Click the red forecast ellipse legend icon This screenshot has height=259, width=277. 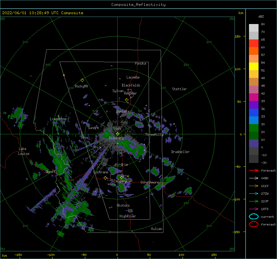[x=254, y=224]
